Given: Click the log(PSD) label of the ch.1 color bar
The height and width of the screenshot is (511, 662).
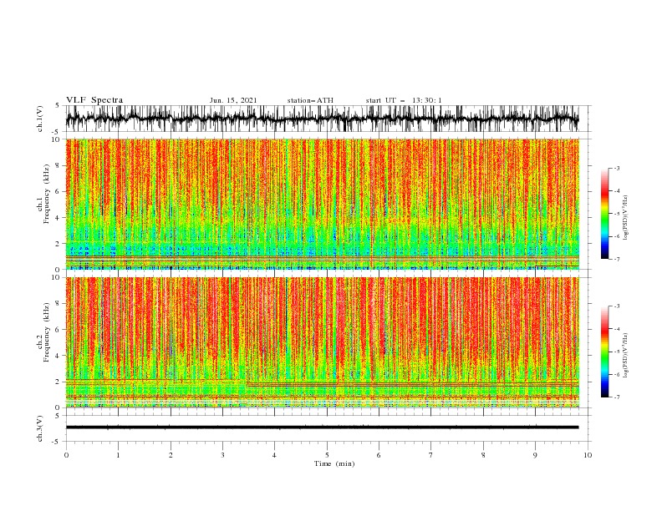Looking at the screenshot, I should click(625, 218).
